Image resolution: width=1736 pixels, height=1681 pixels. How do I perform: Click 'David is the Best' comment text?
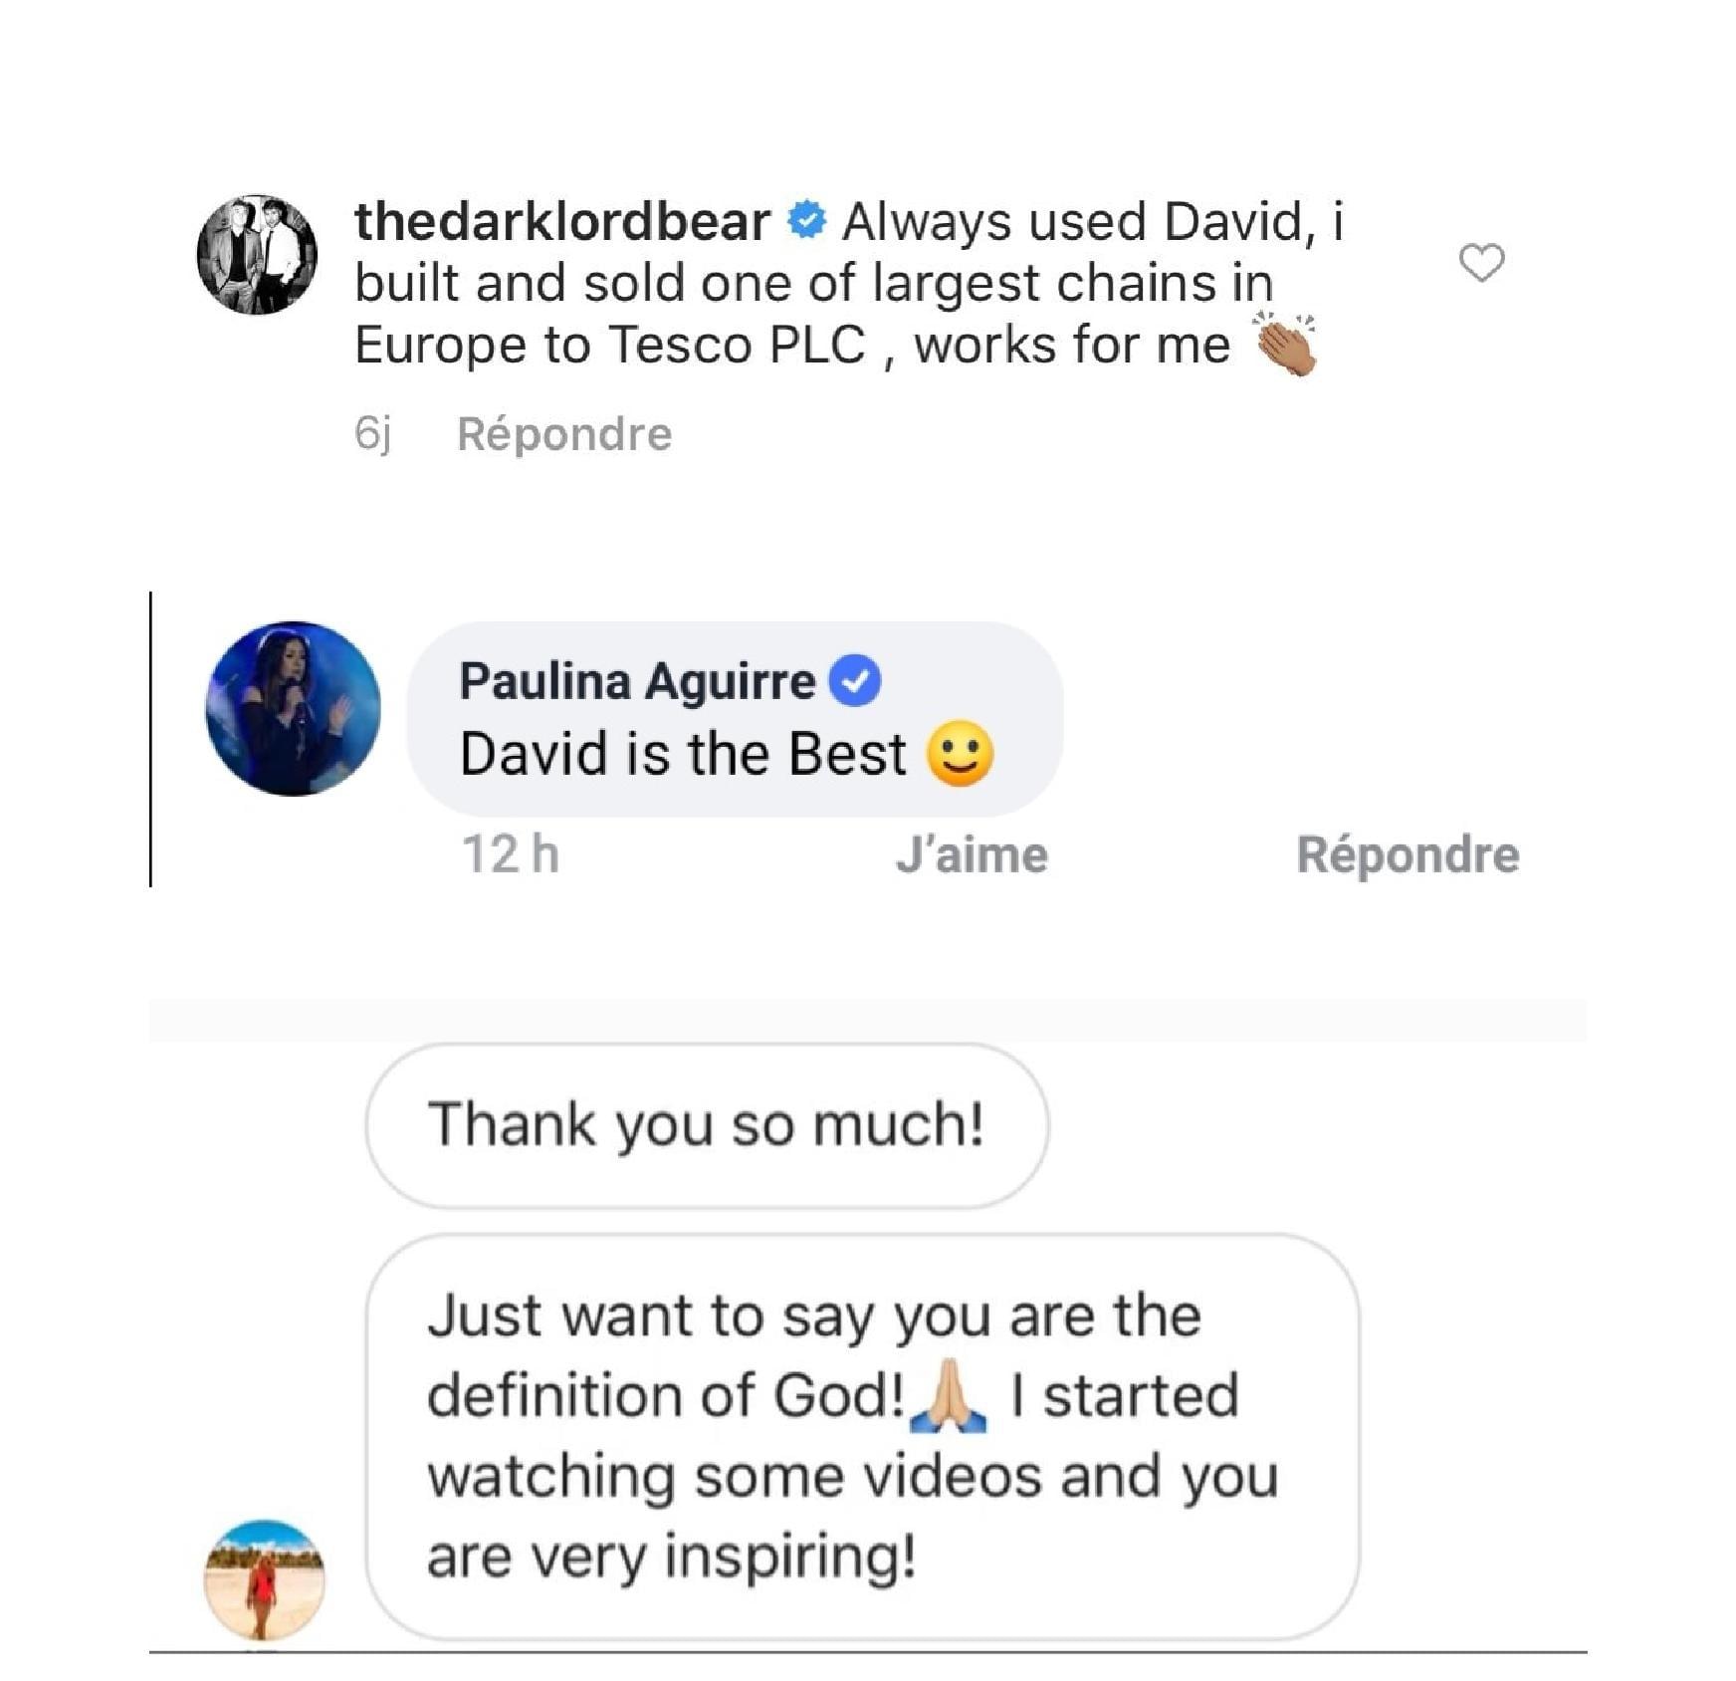click(x=683, y=754)
